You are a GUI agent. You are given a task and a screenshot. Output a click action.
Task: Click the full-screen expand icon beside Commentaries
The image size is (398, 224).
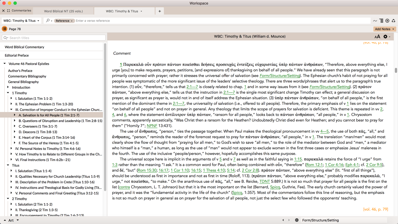click(x=8, y=11)
